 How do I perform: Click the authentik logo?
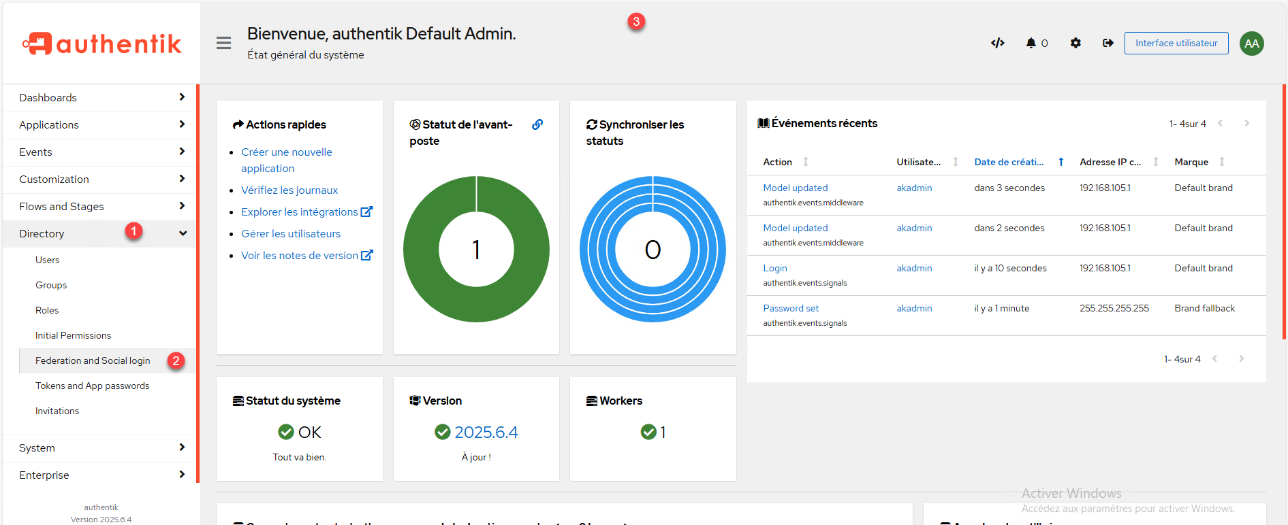pos(102,44)
